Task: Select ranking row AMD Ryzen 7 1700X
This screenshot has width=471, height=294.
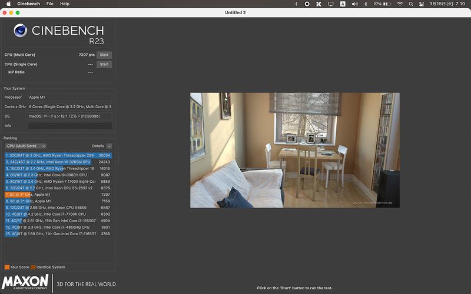Action: pyautogui.click(x=58, y=182)
